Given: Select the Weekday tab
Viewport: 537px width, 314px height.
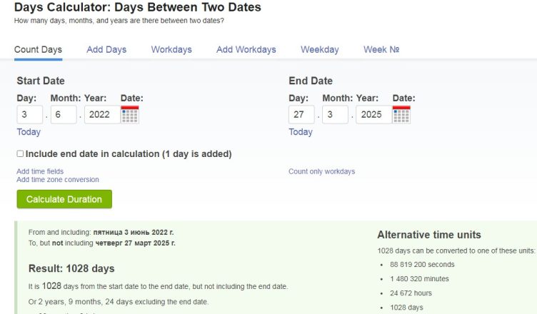Looking at the screenshot, I should [320, 50].
